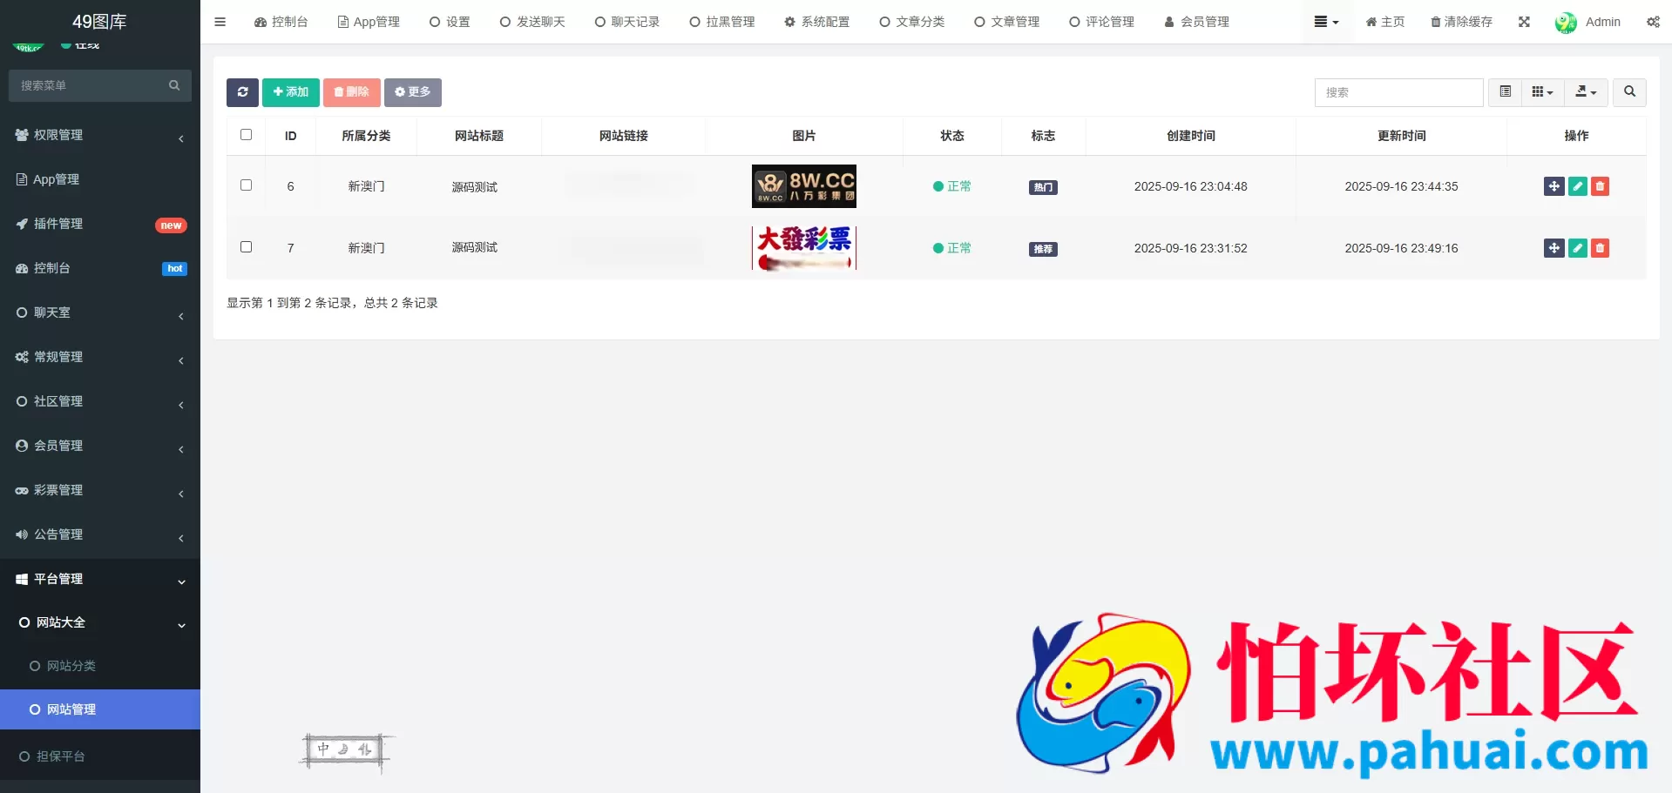Image resolution: width=1672 pixels, height=793 pixels.
Task: Click the search magnifier beside the search box
Action: tap(1628, 92)
